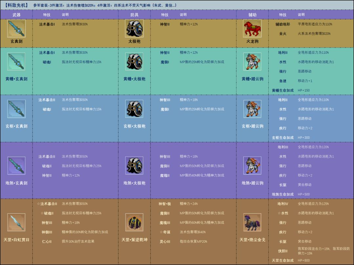Click the 侠胆II skill name
The image size is (354, 265).
click(x=283, y=251)
